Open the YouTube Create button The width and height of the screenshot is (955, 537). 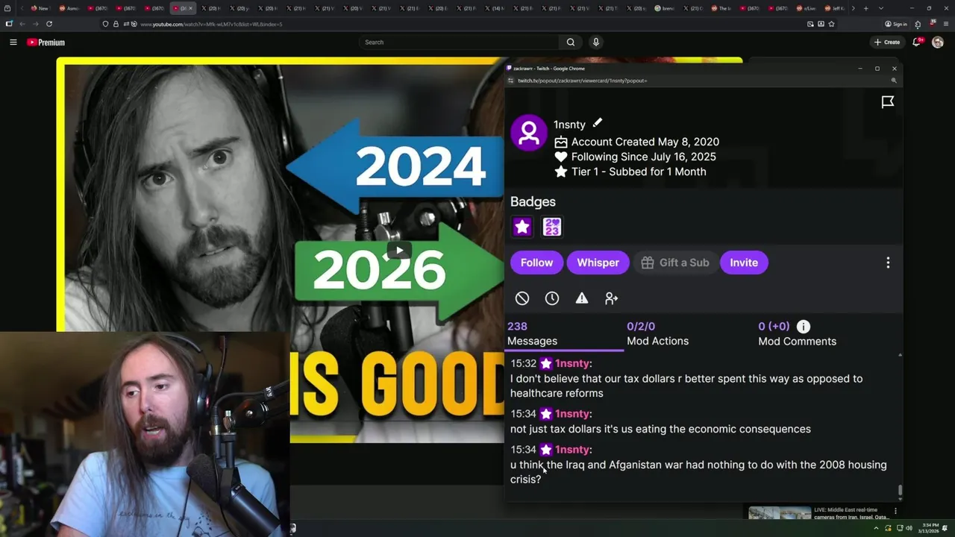887,43
